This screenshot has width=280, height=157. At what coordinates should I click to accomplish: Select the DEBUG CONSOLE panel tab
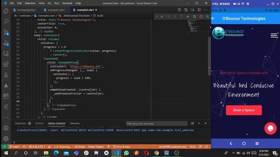56,123
